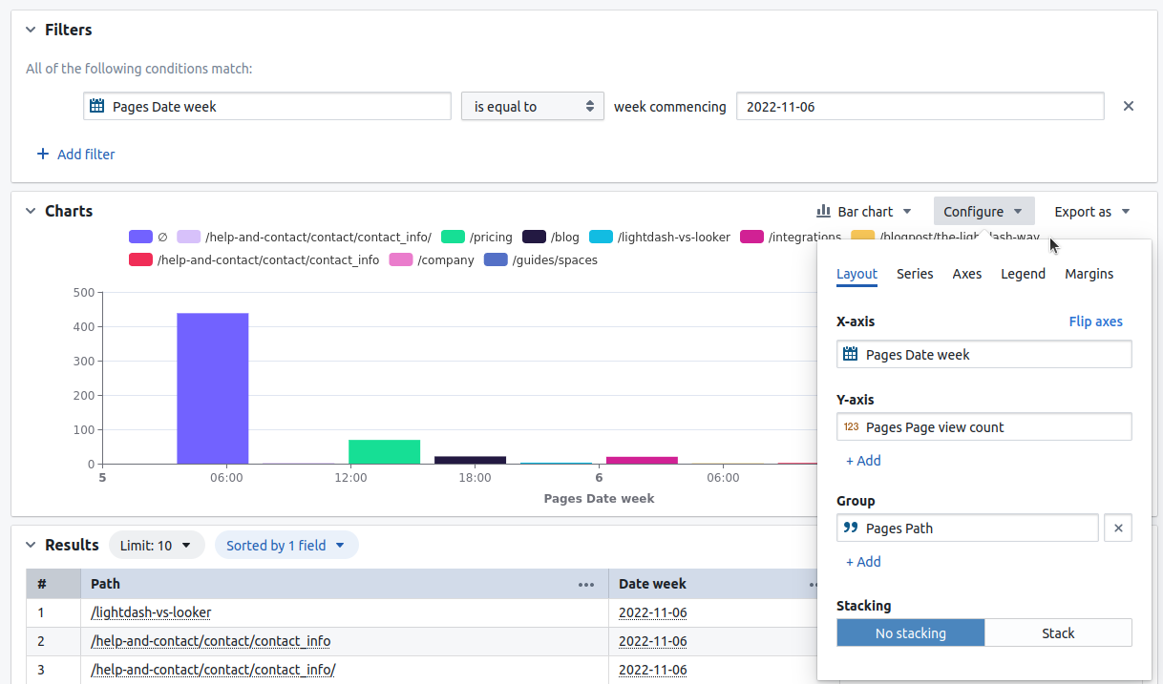Remove the Pages Path group via its X icon
This screenshot has width=1163, height=684.
(1118, 528)
